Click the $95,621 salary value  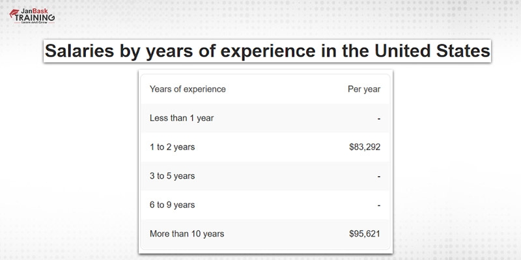(364, 233)
